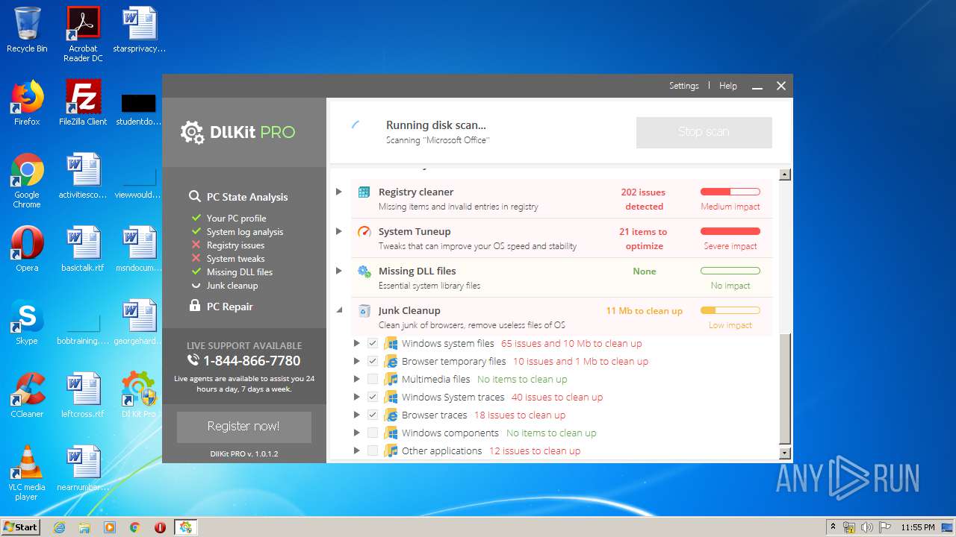Open Google Chrome desktop shortcut
The image size is (956, 537).
27,180
